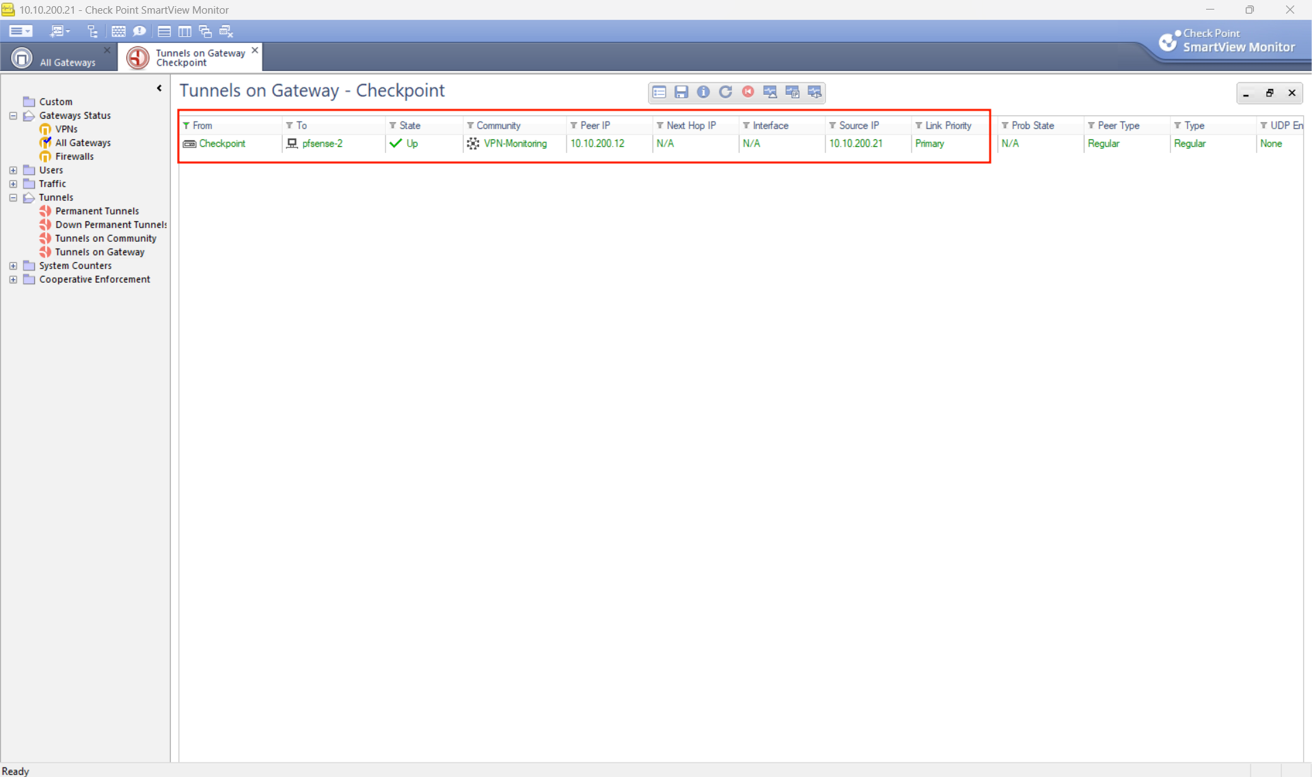This screenshot has height=777, width=1312.
Task: Click the monitor arrows toolbar icon
Action: [x=815, y=92]
